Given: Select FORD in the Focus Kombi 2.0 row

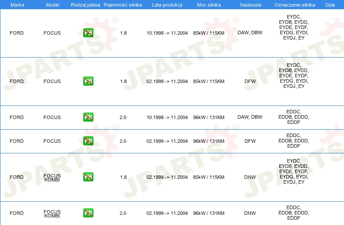Looking at the screenshot, I should [17, 213].
